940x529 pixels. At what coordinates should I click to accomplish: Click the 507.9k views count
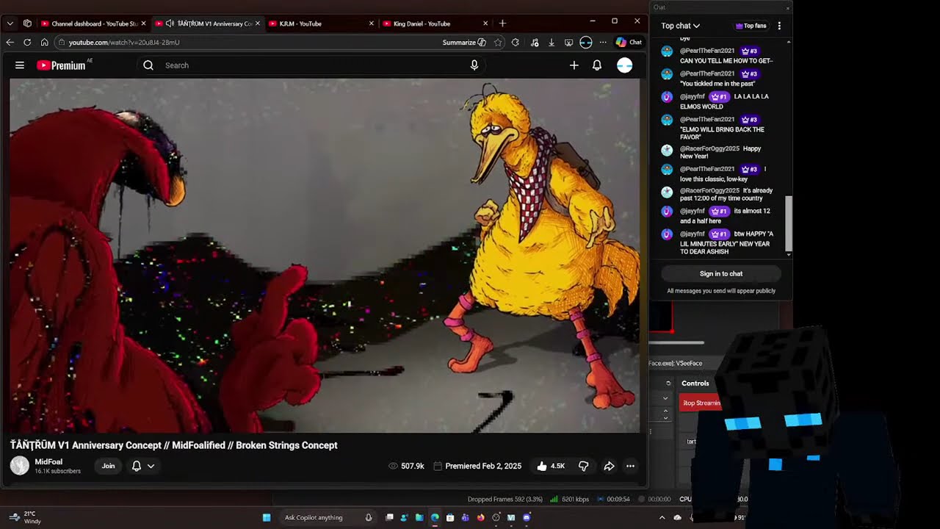[x=407, y=466]
